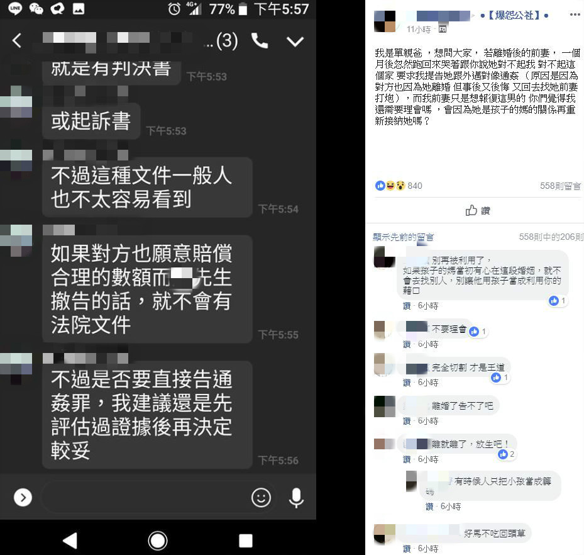Show previous comments via 顯示先前的留言
The width and height of the screenshot is (584, 555).
point(403,237)
